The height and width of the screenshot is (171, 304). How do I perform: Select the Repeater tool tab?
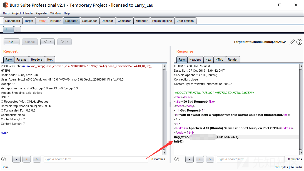(x=71, y=21)
